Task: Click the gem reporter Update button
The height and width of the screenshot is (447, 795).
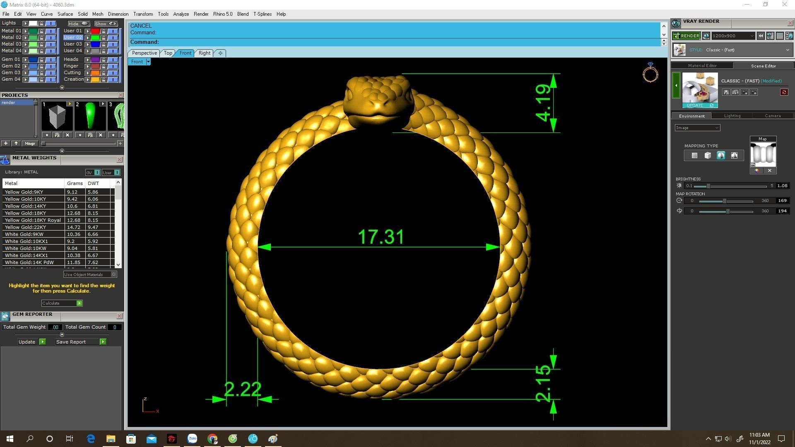Action: pyautogui.click(x=31, y=342)
